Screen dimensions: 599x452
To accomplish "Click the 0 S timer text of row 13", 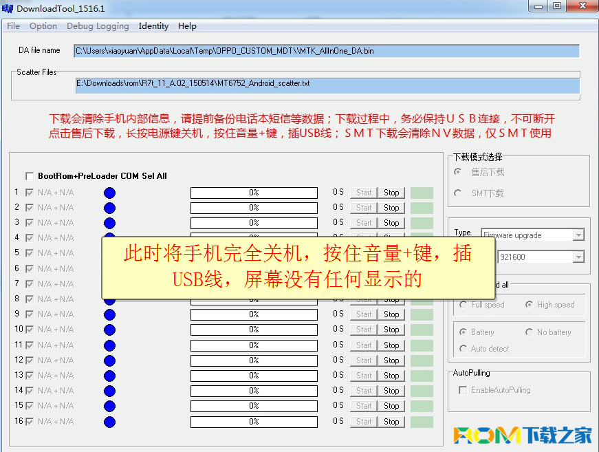I will tap(338, 375).
